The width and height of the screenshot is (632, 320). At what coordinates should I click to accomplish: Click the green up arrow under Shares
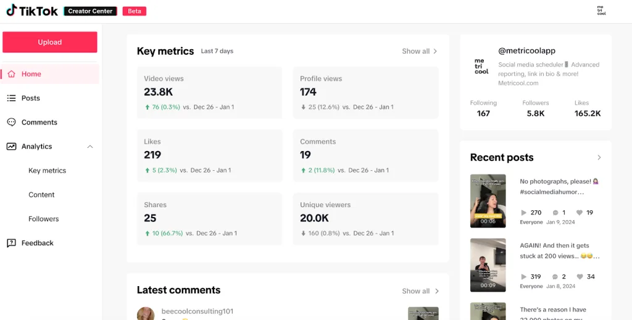click(147, 234)
